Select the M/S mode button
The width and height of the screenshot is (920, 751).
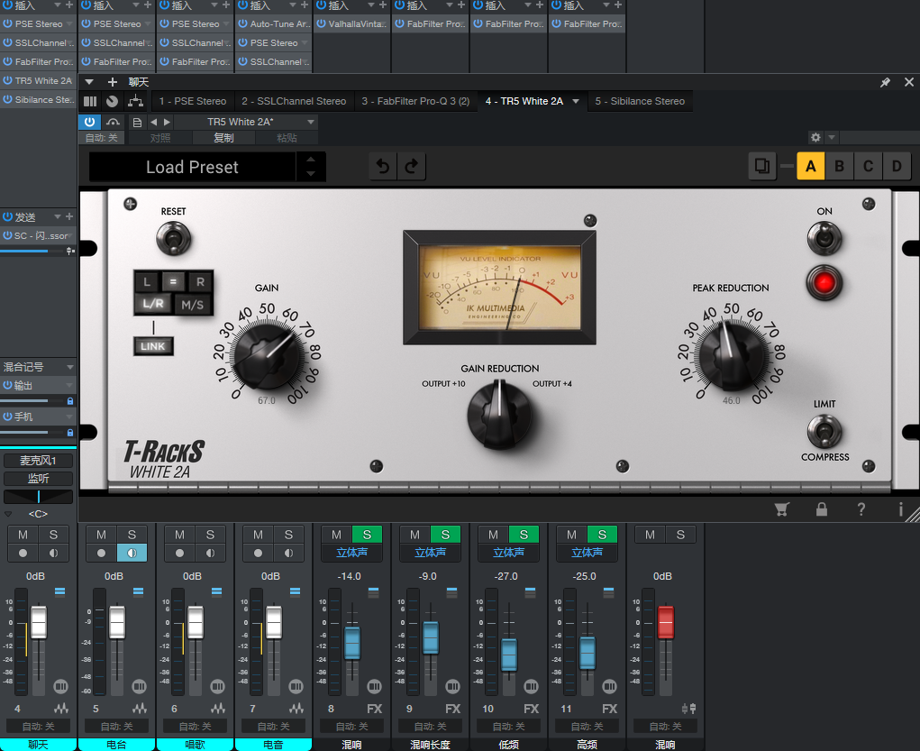click(193, 305)
